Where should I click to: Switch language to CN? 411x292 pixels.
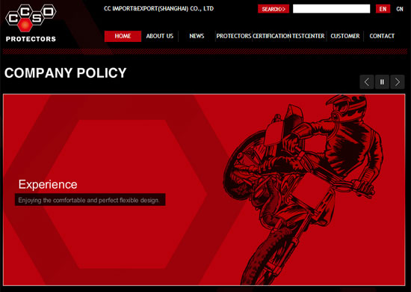point(400,9)
